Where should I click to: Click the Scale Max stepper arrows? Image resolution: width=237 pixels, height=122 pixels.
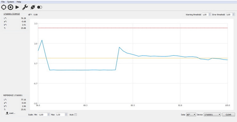66,115
